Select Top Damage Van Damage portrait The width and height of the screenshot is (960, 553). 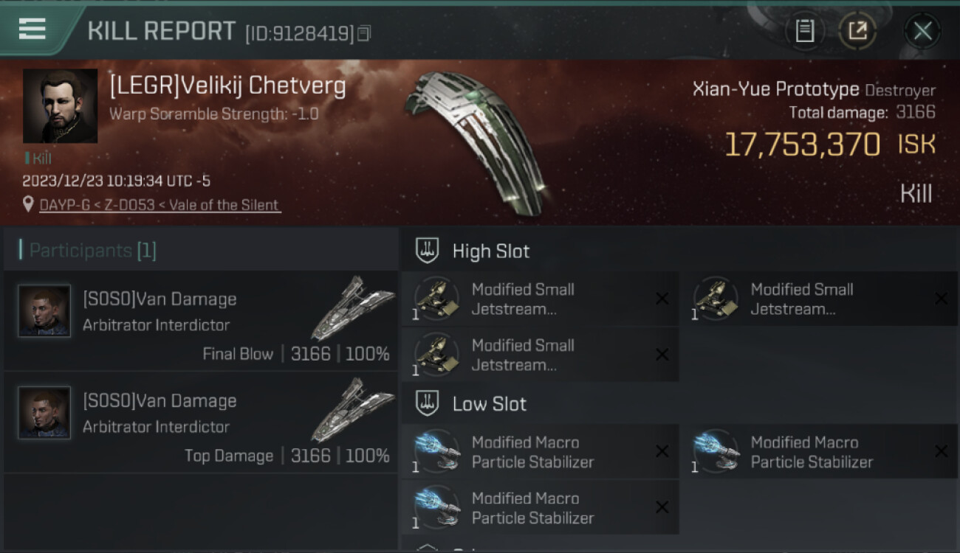pyautogui.click(x=44, y=413)
